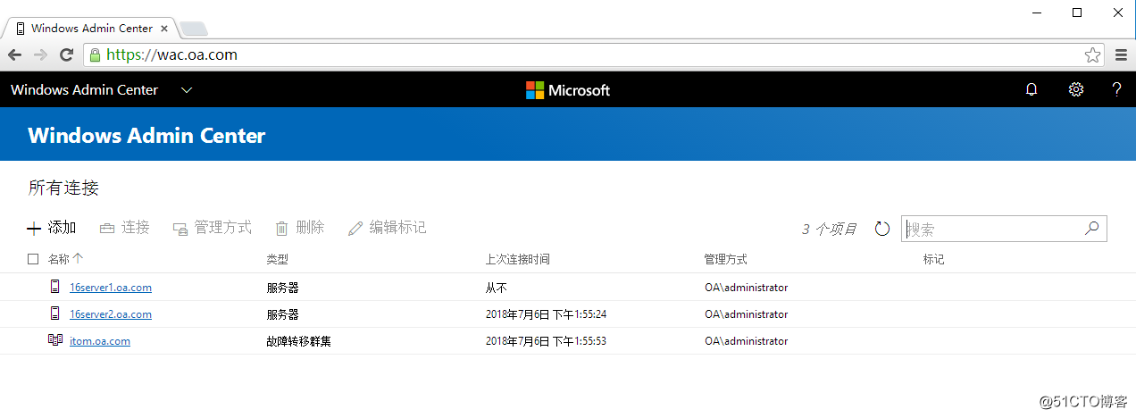
Task: Select the 服务器 cell in 16server1 row
Action: point(282,288)
